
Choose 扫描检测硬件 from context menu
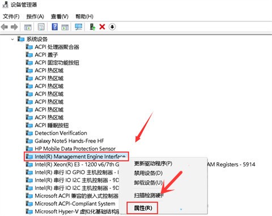click(x=148, y=195)
